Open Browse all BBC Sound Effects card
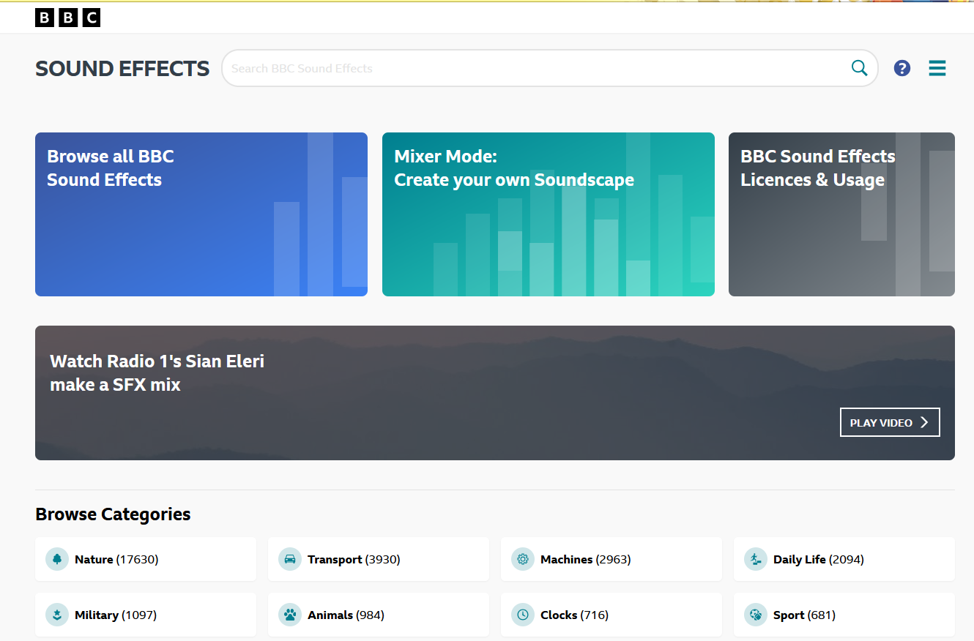 coord(201,214)
